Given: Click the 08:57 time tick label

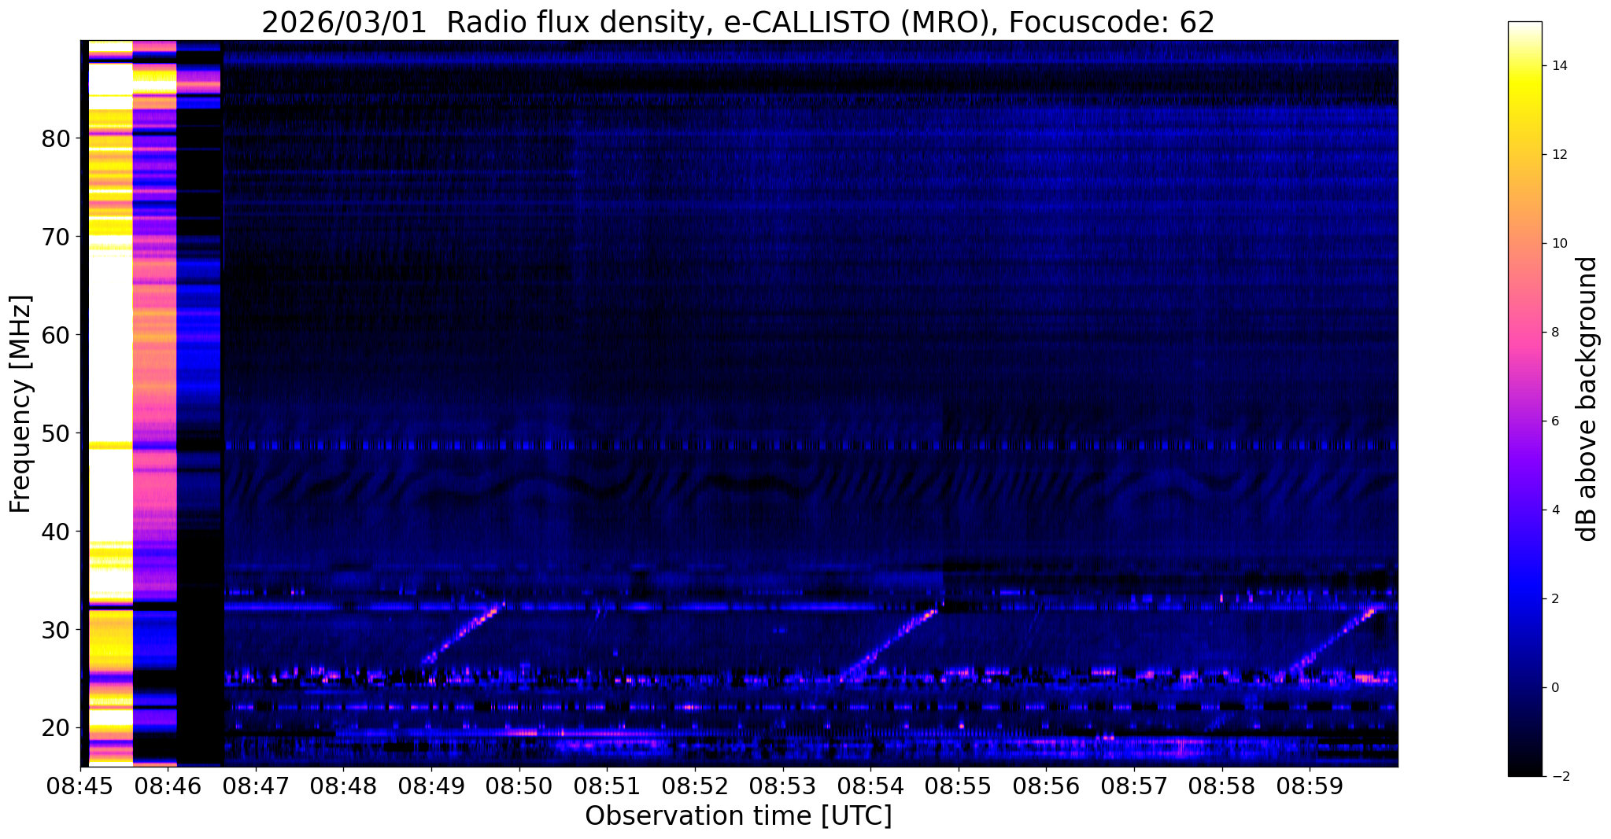Looking at the screenshot, I should (x=1134, y=786).
